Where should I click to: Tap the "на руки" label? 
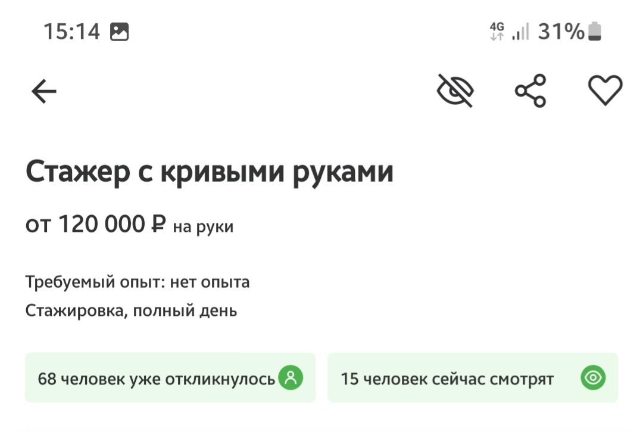tap(203, 226)
